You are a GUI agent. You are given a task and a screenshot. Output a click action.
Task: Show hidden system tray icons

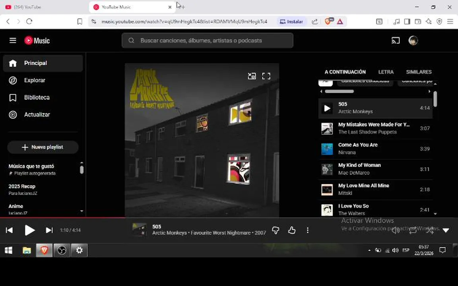pyautogui.click(x=369, y=250)
